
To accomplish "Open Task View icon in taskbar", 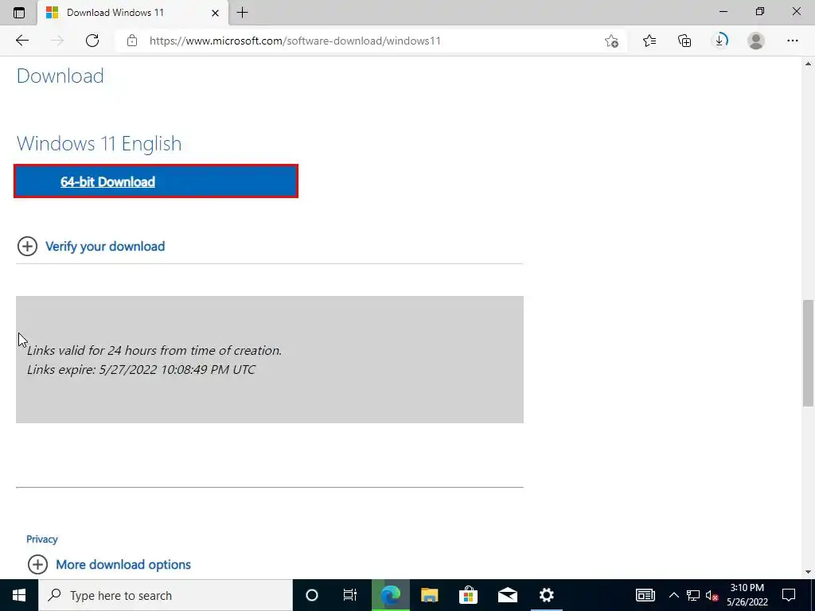I will (350, 595).
